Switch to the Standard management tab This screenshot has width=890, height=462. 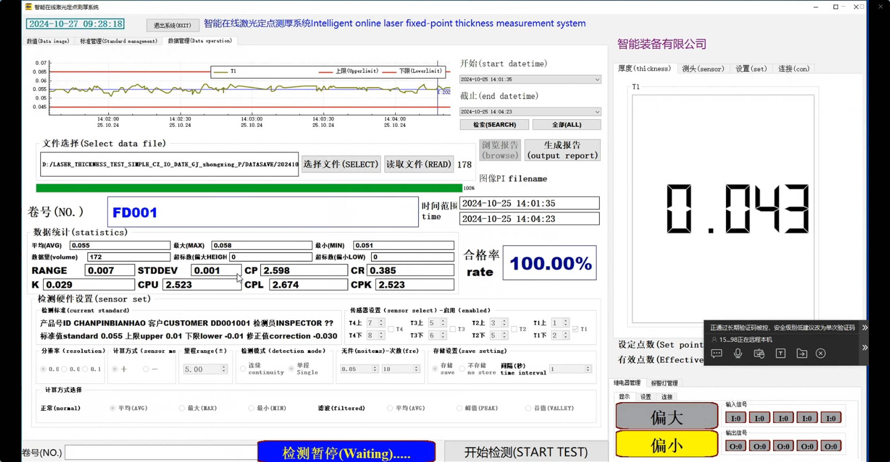tap(119, 41)
